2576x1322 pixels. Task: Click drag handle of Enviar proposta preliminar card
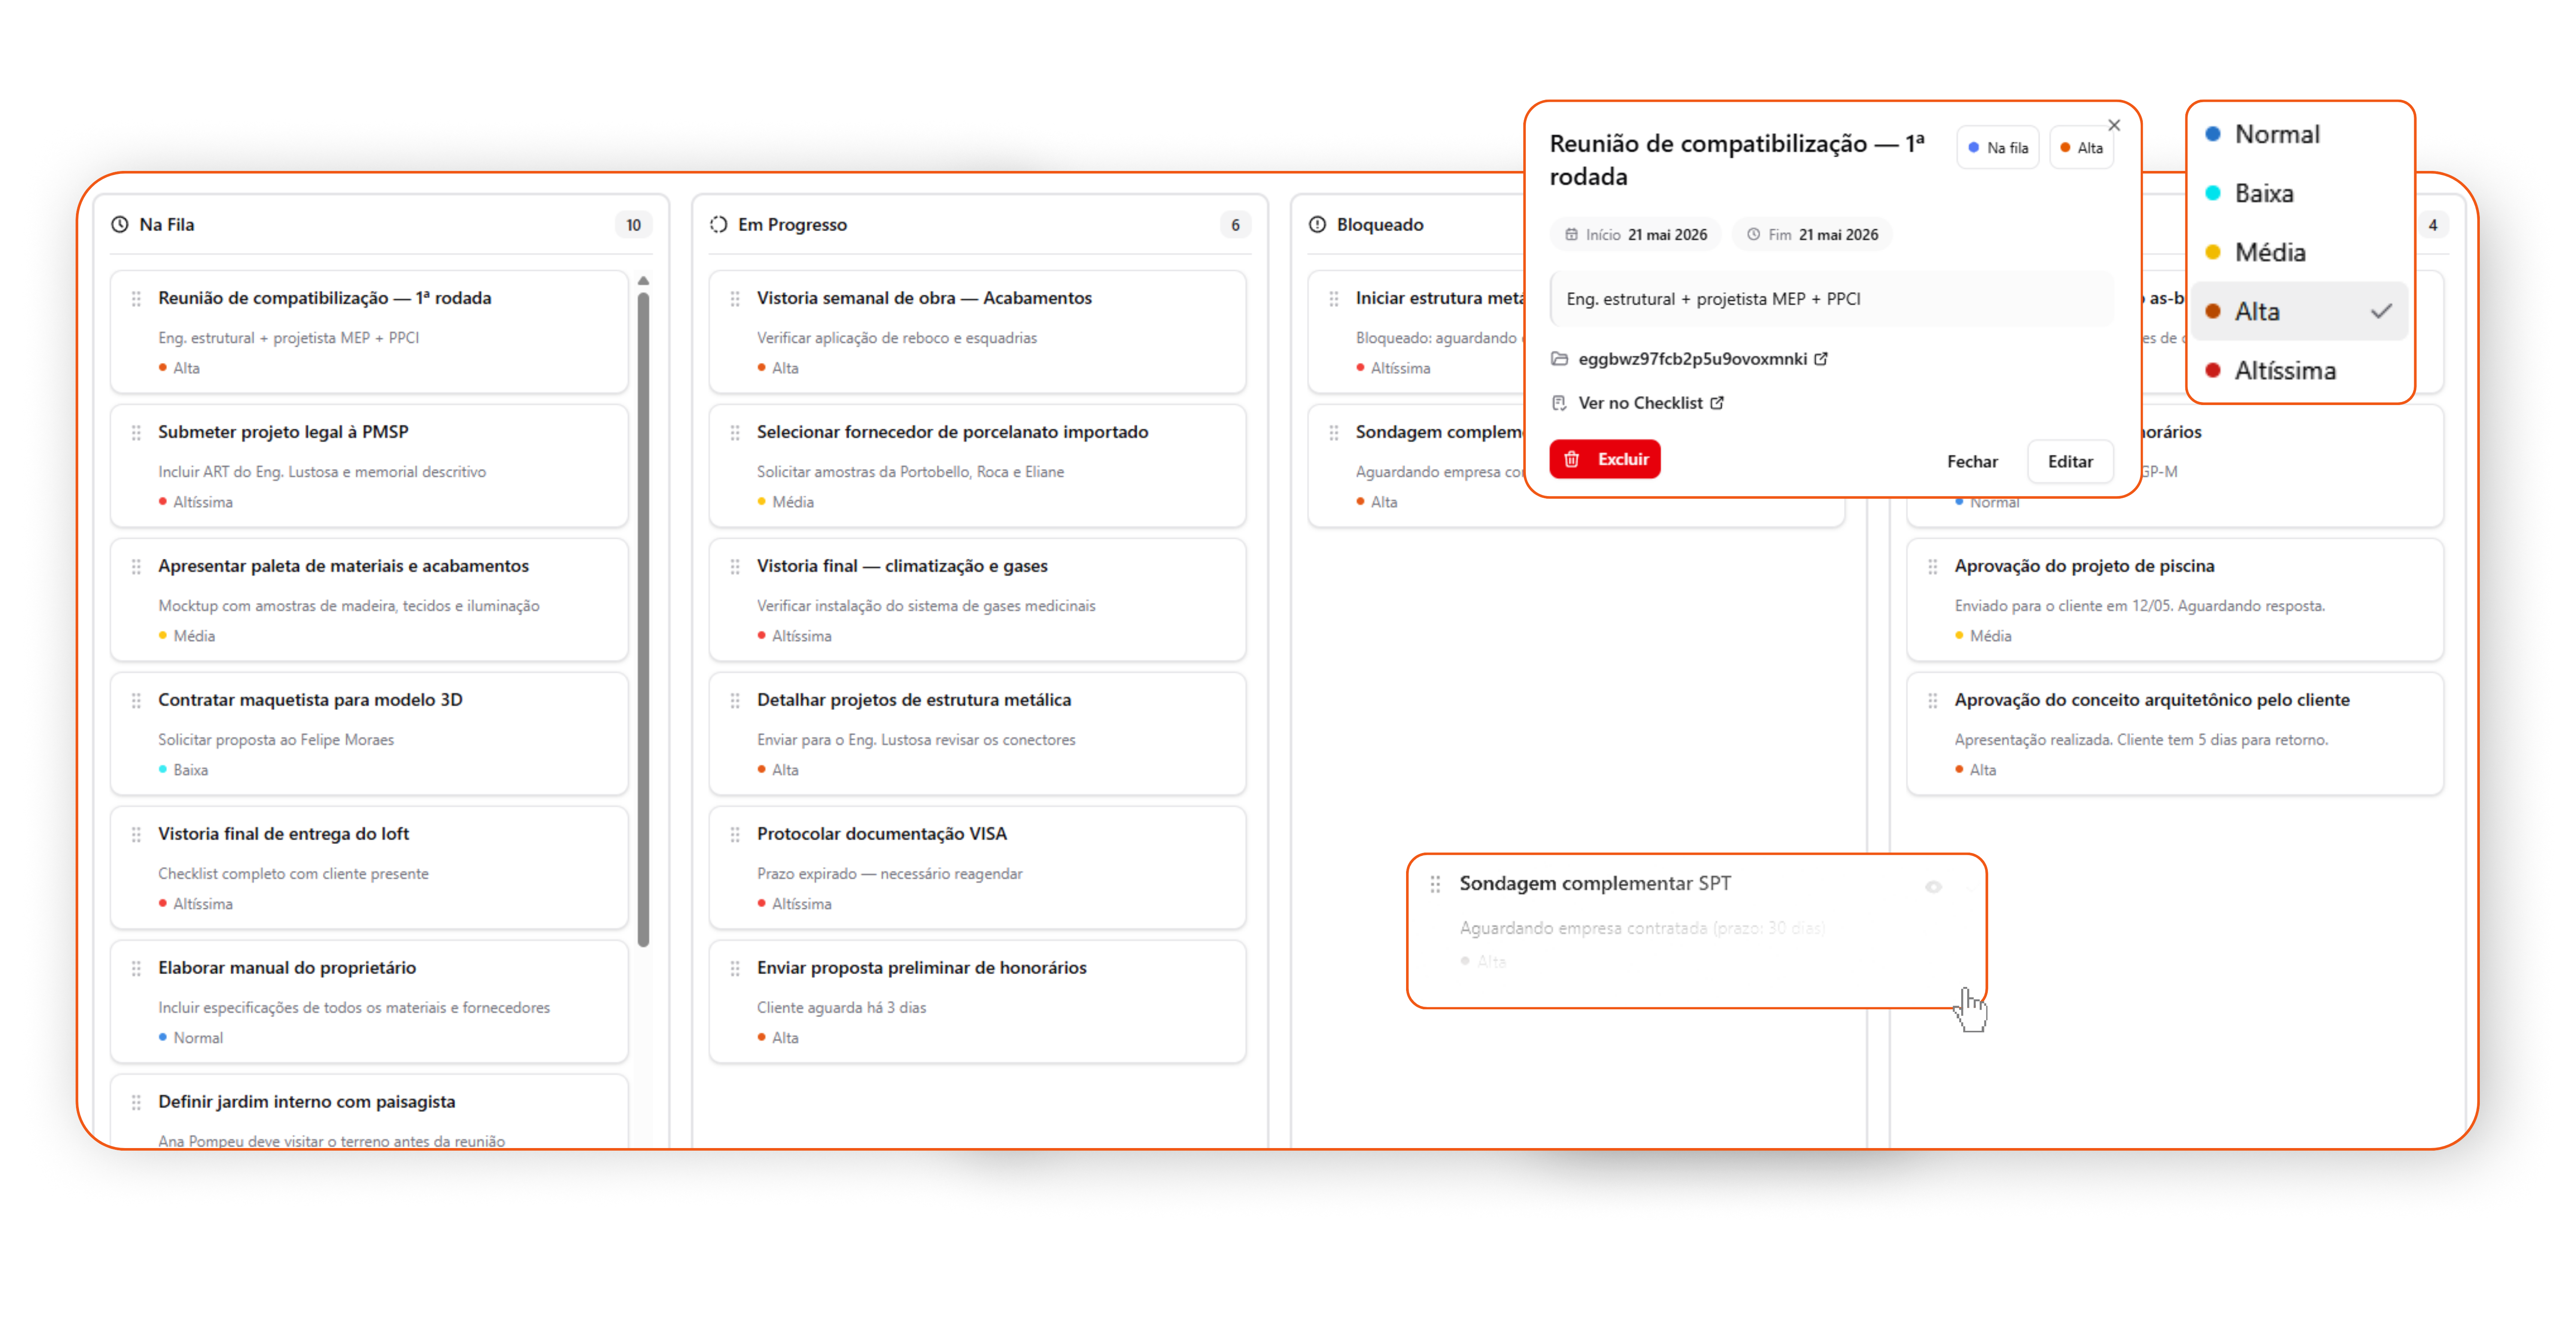pyautogui.click(x=735, y=969)
